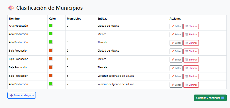Viewport: 230px width, 108px height.
Task: Edit the Baja Producción Veracruz row
Action: tap(176, 76)
